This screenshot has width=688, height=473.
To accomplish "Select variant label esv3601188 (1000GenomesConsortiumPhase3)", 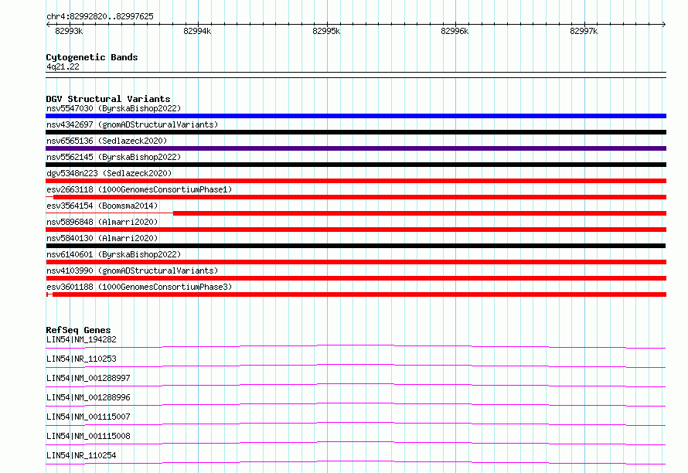I will pyautogui.click(x=139, y=287).
